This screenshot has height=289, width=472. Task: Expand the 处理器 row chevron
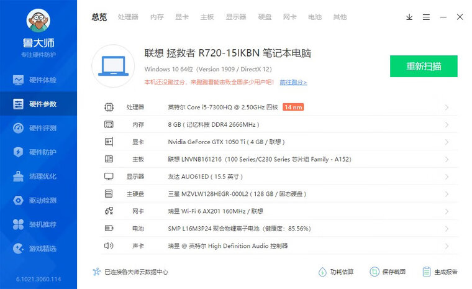coord(447,108)
